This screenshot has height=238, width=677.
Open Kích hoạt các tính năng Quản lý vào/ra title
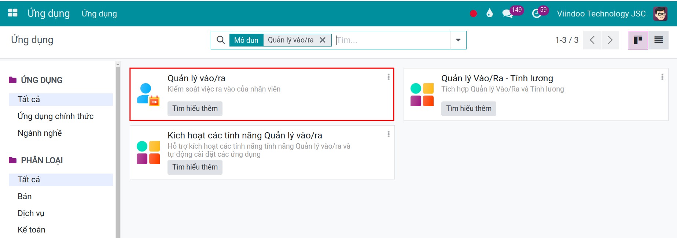(245, 135)
